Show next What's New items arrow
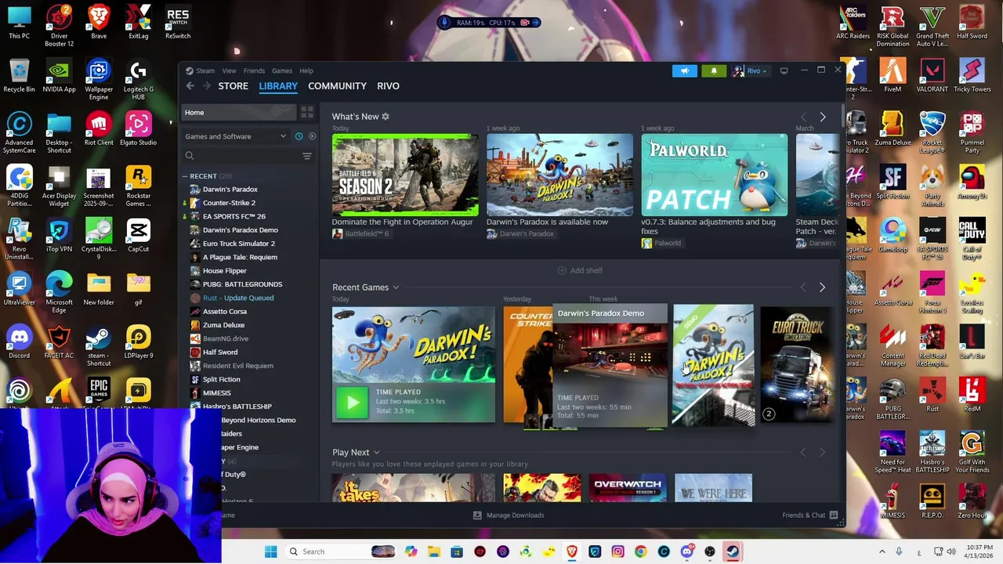 click(822, 117)
